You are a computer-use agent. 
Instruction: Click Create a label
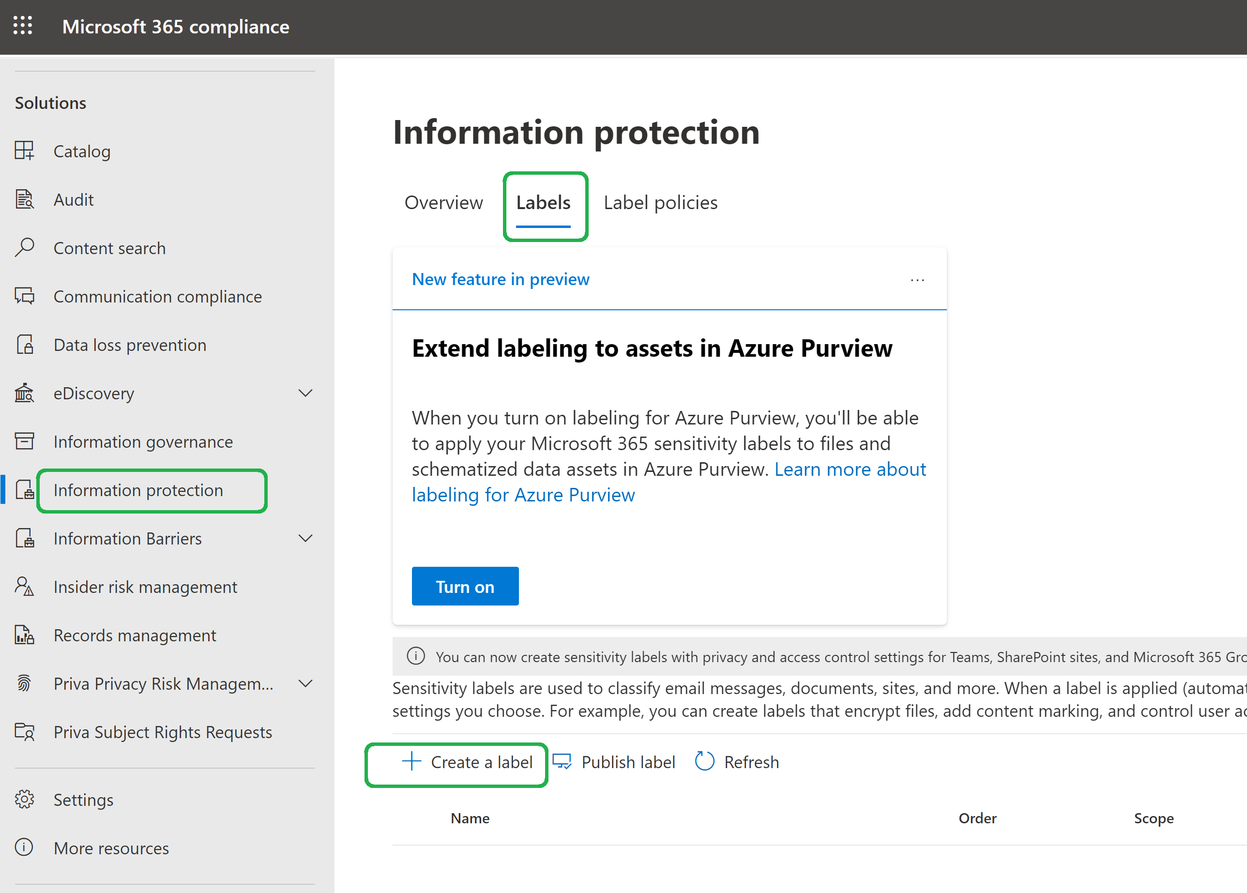coord(467,761)
